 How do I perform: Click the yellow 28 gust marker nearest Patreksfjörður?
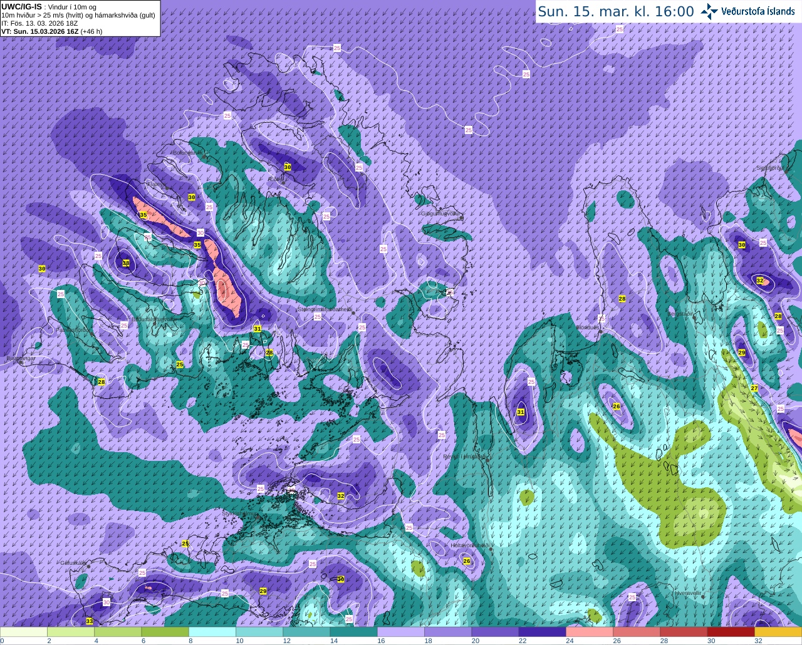pos(102,381)
